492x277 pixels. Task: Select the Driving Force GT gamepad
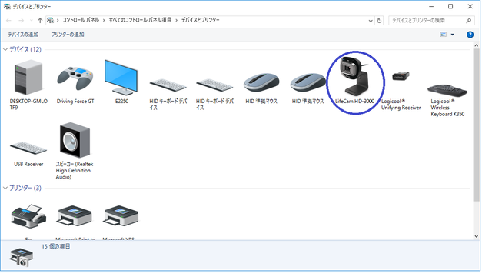click(75, 78)
